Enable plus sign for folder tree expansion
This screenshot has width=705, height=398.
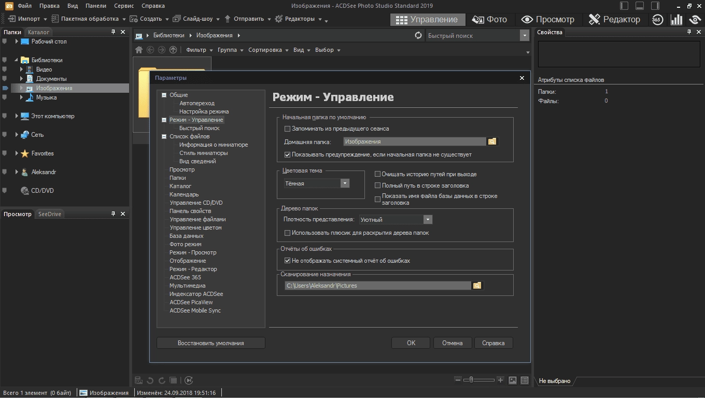click(288, 233)
